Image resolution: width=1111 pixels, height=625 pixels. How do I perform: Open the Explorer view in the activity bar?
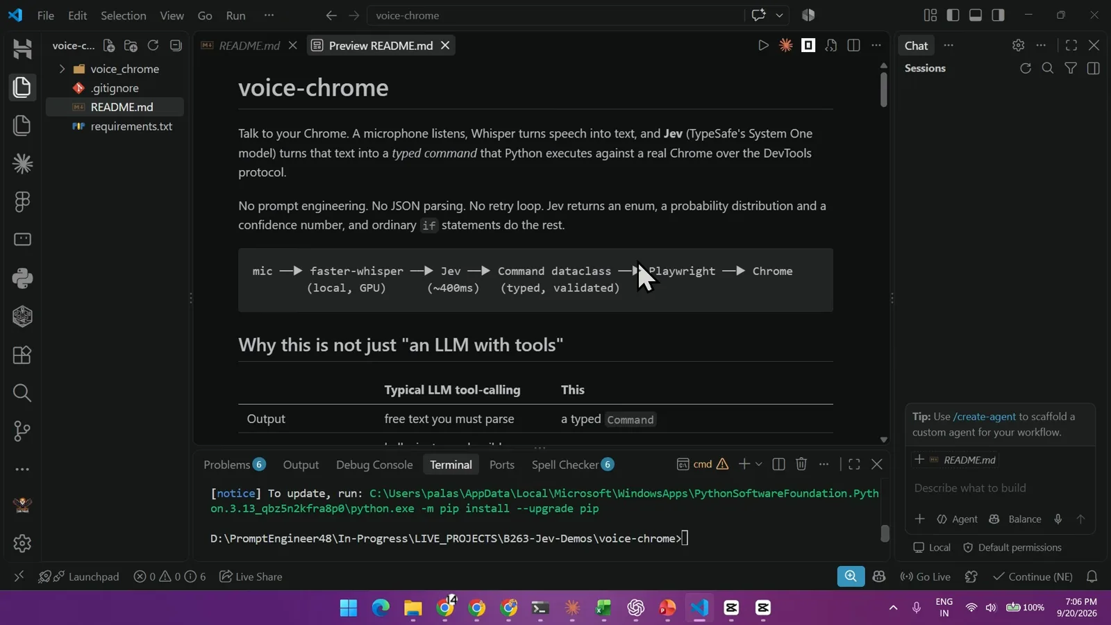coord(22,87)
